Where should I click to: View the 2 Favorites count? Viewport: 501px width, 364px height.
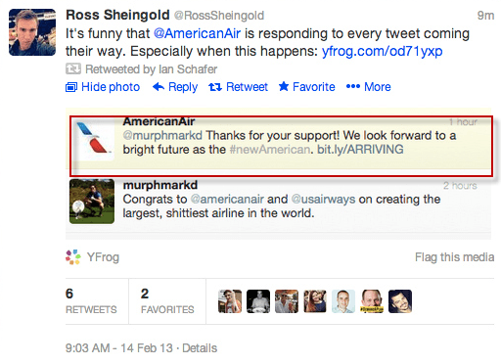click(x=167, y=301)
